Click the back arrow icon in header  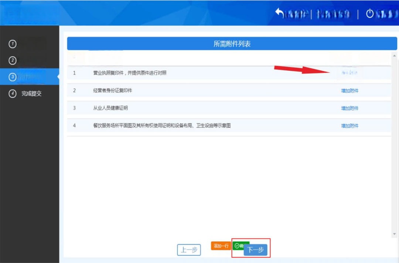click(x=279, y=13)
